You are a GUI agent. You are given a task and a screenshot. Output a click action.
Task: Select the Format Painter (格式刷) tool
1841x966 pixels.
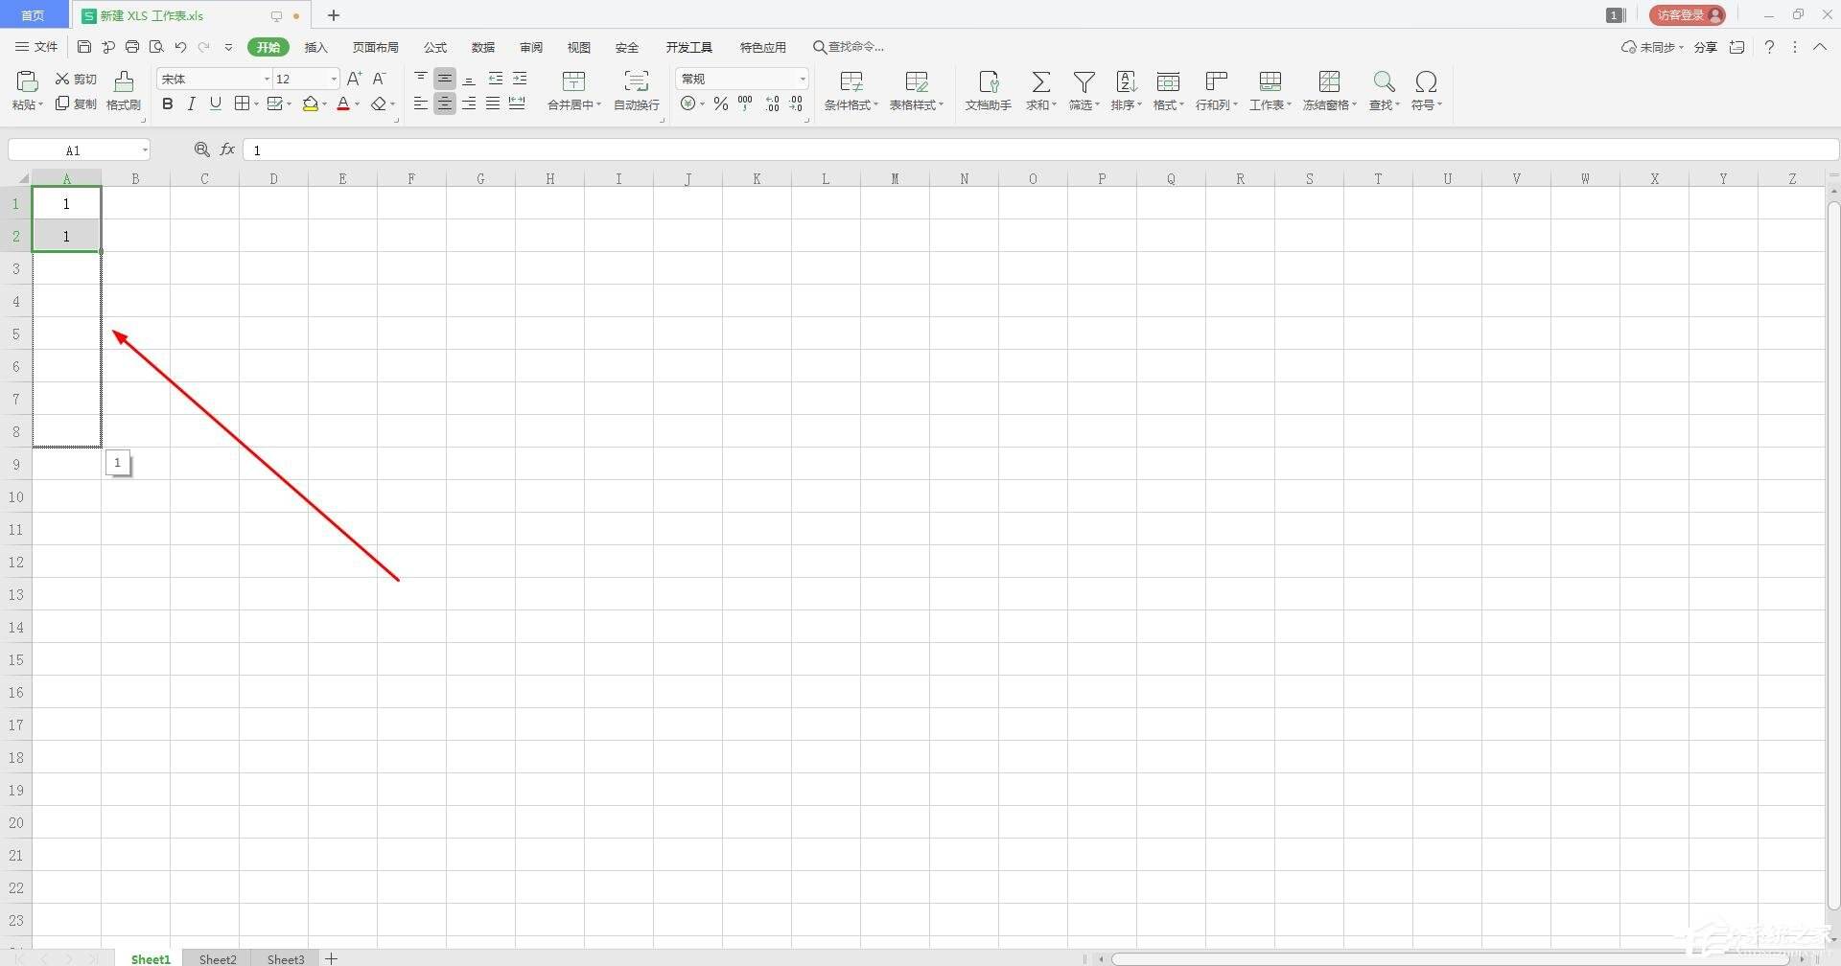click(124, 91)
